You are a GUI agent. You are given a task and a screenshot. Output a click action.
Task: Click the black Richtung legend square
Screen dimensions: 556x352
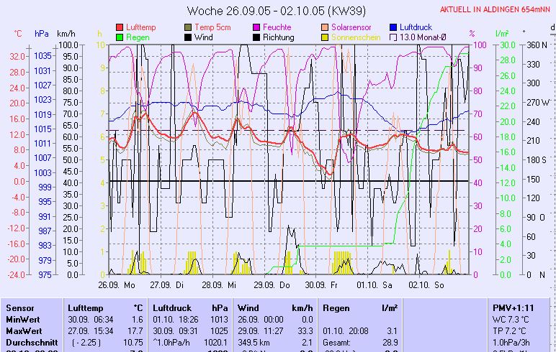(x=257, y=37)
